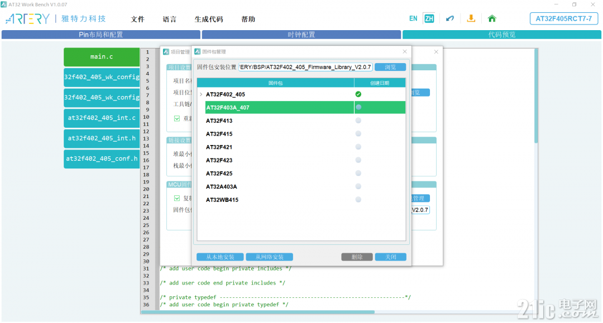Viewport: 603px width, 323px height.
Task: Open at32f402_405_int.c file preview
Action: pyautogui.click(x=102, y=118)
